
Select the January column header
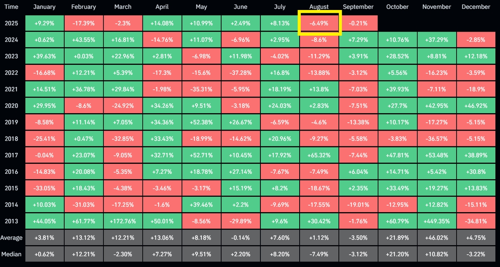[44, 7]
